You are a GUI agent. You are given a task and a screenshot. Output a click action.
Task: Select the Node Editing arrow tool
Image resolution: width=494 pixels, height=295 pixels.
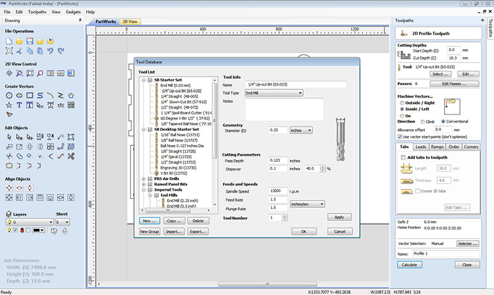pyautogui.click(x=19, y=137)
